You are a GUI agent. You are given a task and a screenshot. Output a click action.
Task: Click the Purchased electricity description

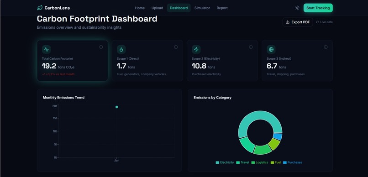pyautogui.click(x=206, y=74)
